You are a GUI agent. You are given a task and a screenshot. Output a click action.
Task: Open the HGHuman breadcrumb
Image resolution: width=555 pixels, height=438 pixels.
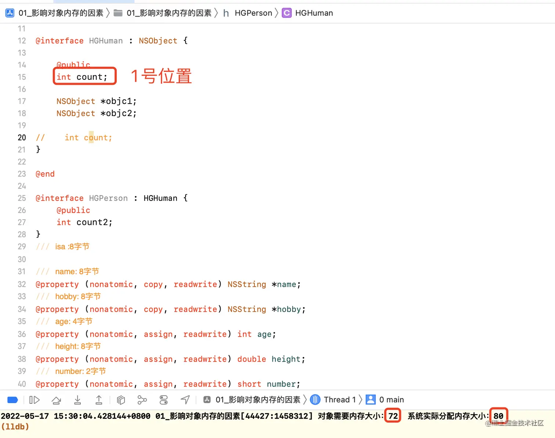point(314,13)
